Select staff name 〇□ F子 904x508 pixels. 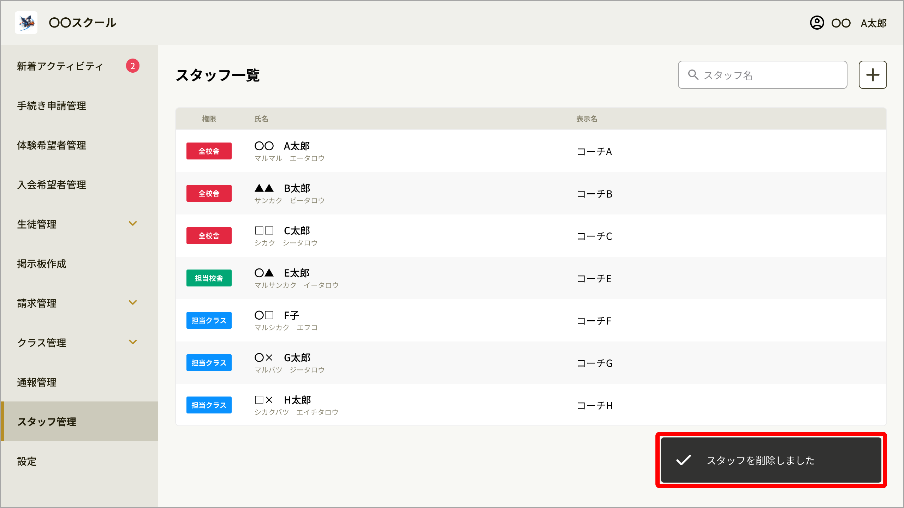tap(276, 315)
